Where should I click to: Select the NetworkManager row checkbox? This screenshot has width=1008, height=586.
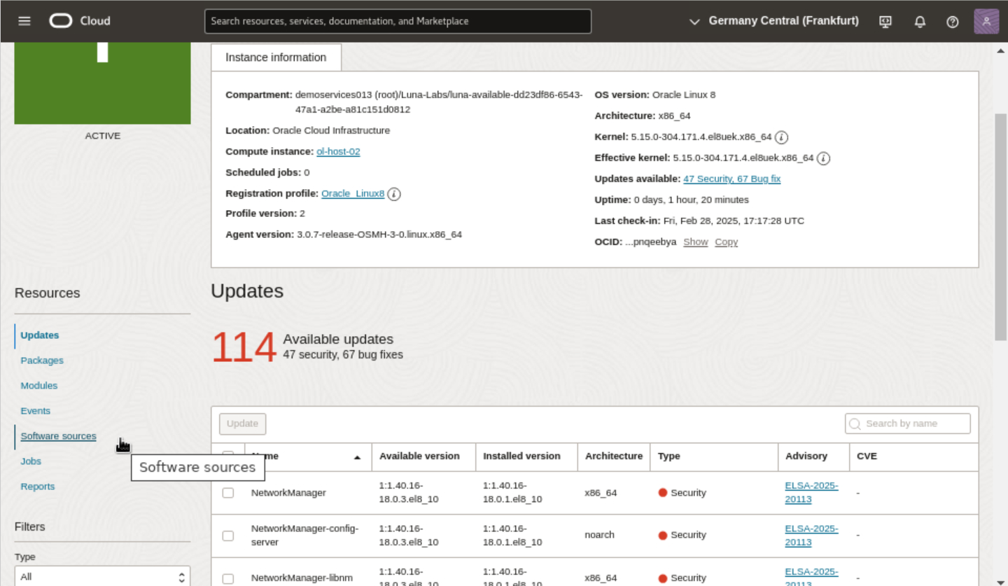point(228,493)
